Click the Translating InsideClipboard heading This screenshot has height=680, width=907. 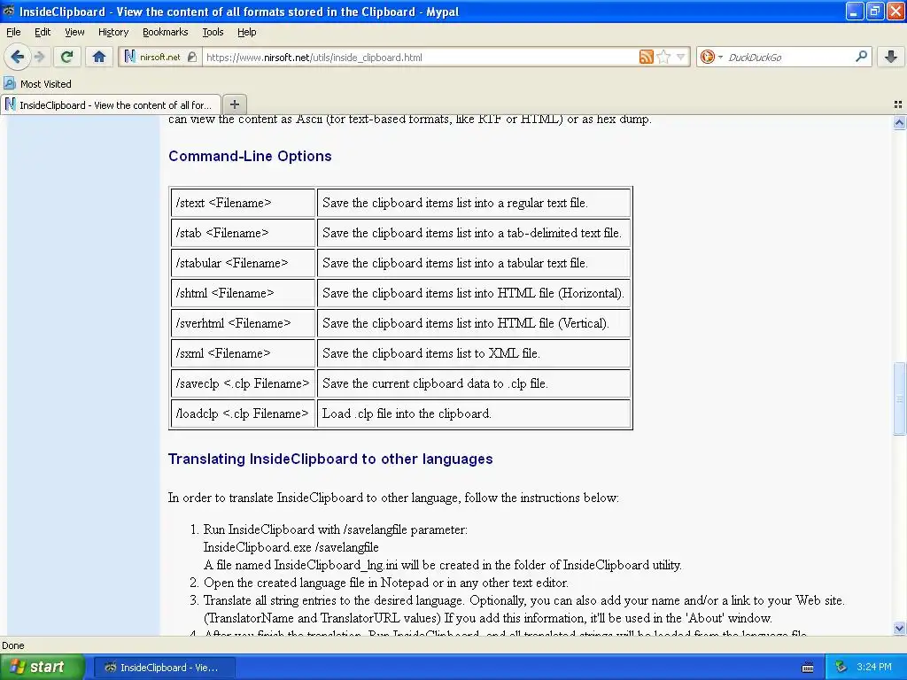(330, 460)
